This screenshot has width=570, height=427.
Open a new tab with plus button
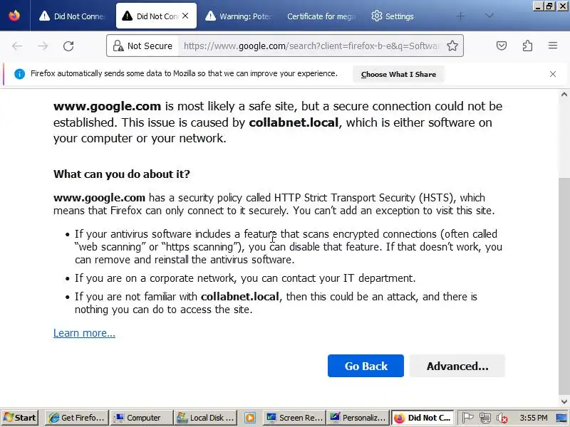(460, 16)
